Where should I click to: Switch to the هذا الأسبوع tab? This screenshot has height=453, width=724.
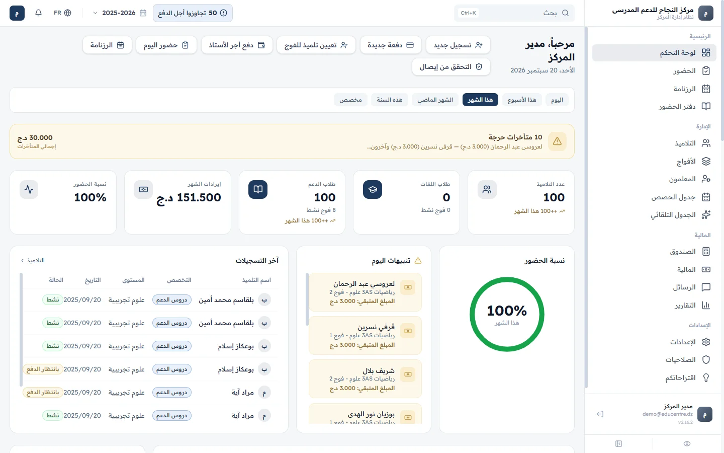(522, 100)
